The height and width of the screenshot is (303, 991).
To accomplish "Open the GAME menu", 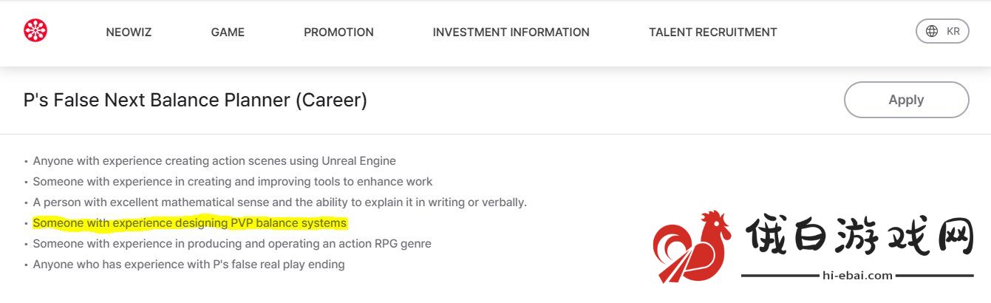I will pyautogui.click(x=228, y=33).
